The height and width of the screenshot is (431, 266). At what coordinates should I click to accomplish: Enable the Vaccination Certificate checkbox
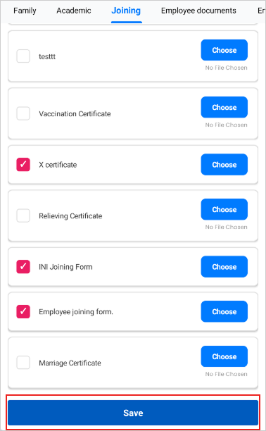(23, 113)
